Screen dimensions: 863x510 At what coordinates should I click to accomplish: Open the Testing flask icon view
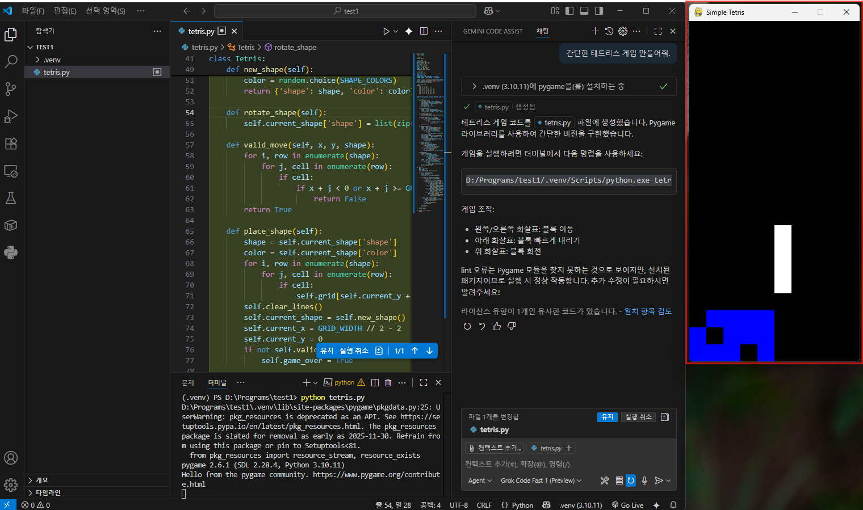coord(11,198)
